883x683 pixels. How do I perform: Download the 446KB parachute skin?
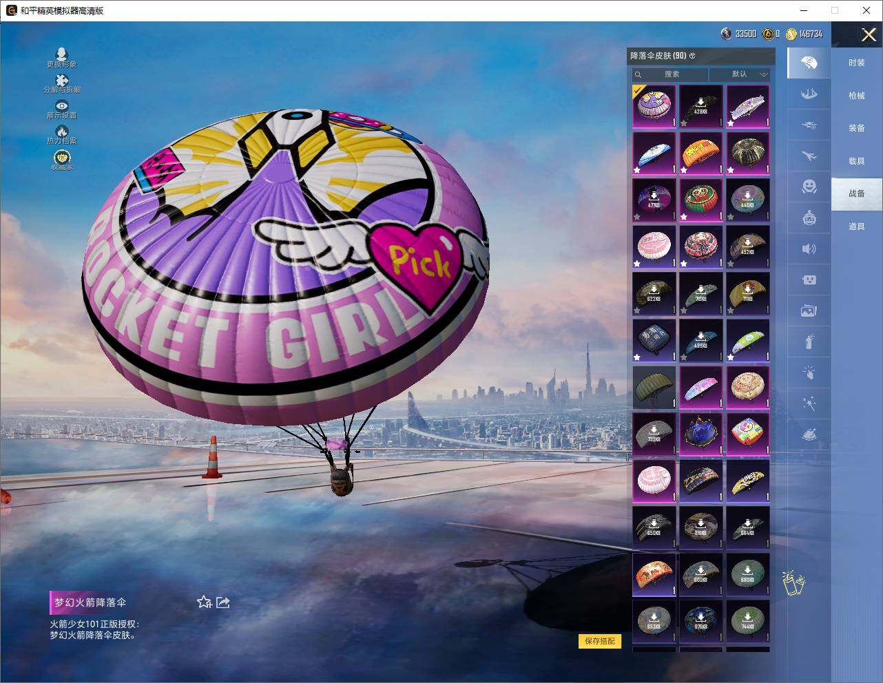(748, 200)
